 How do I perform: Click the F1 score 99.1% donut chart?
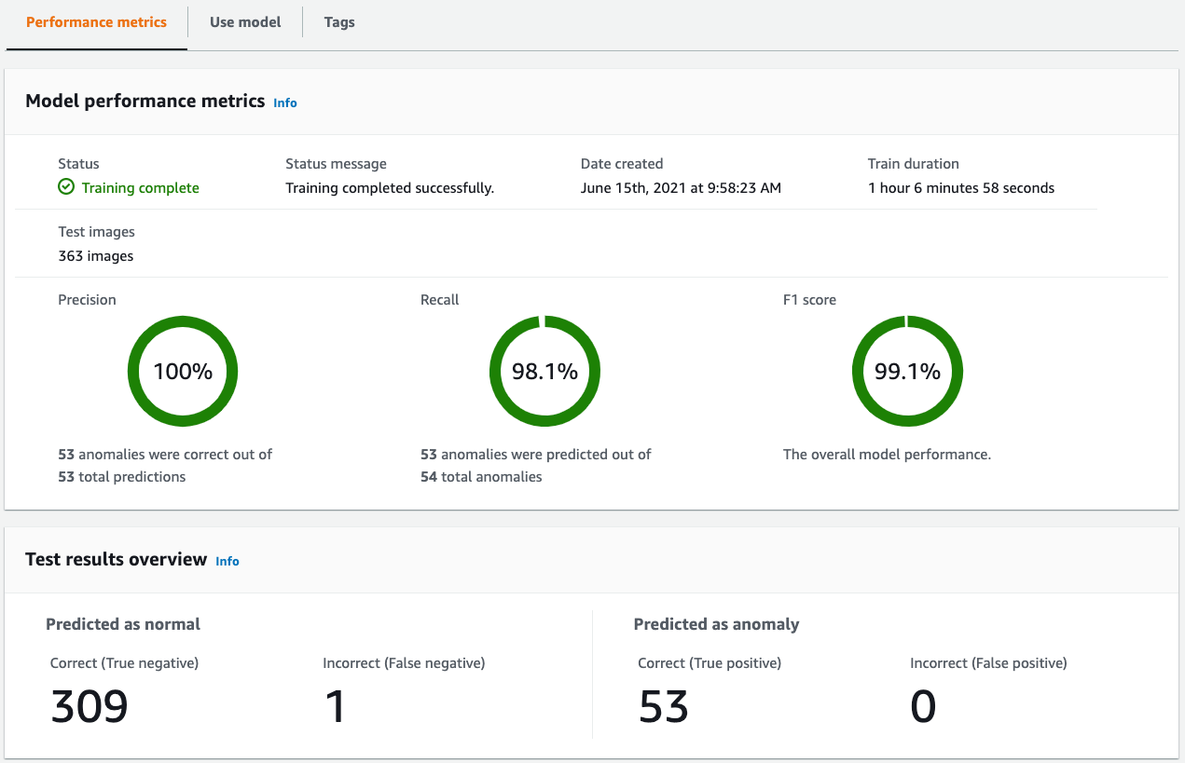[x=907, y=372]
